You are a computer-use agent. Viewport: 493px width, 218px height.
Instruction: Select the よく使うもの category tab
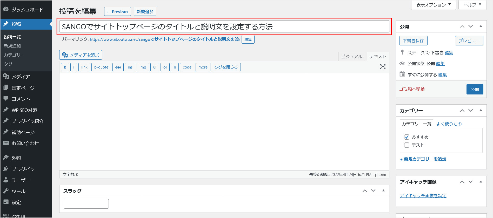pyautogui.click(x=449, y=124)
